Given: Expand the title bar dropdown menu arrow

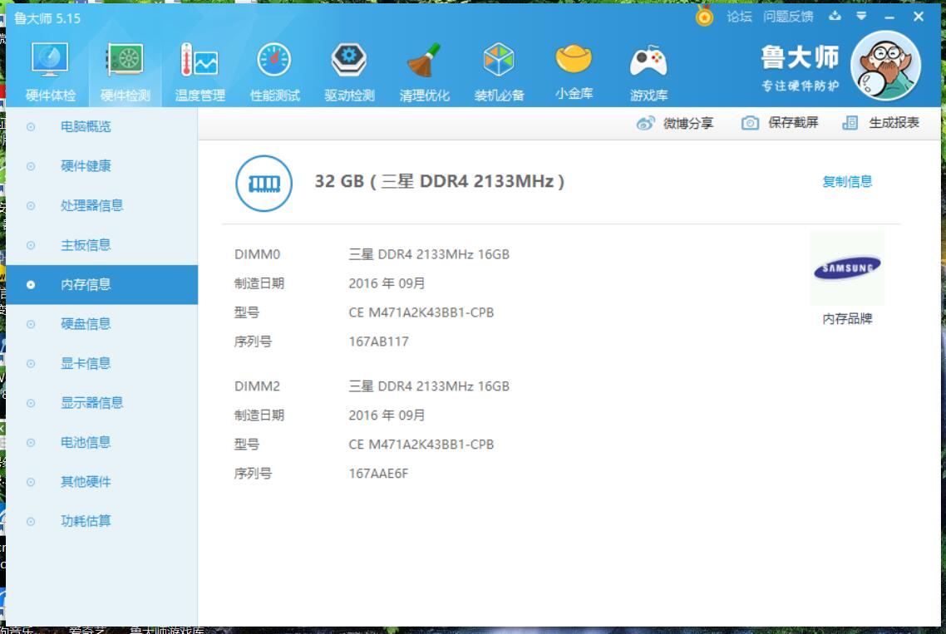Looking at the screenshot, I should [x=861, y=17].
